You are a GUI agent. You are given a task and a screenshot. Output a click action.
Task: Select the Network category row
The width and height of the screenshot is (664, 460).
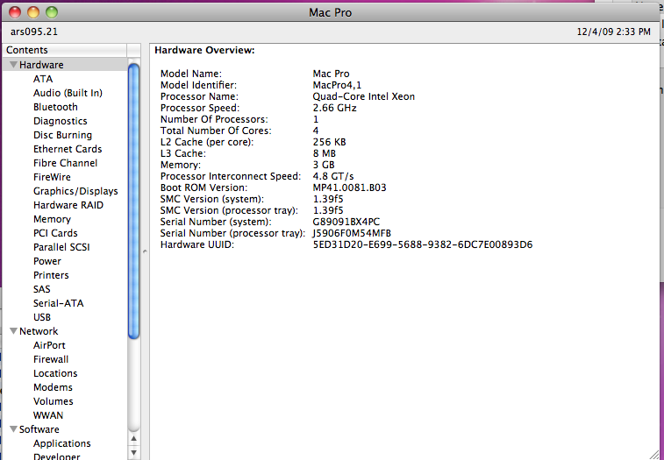(x=64, y=331)
